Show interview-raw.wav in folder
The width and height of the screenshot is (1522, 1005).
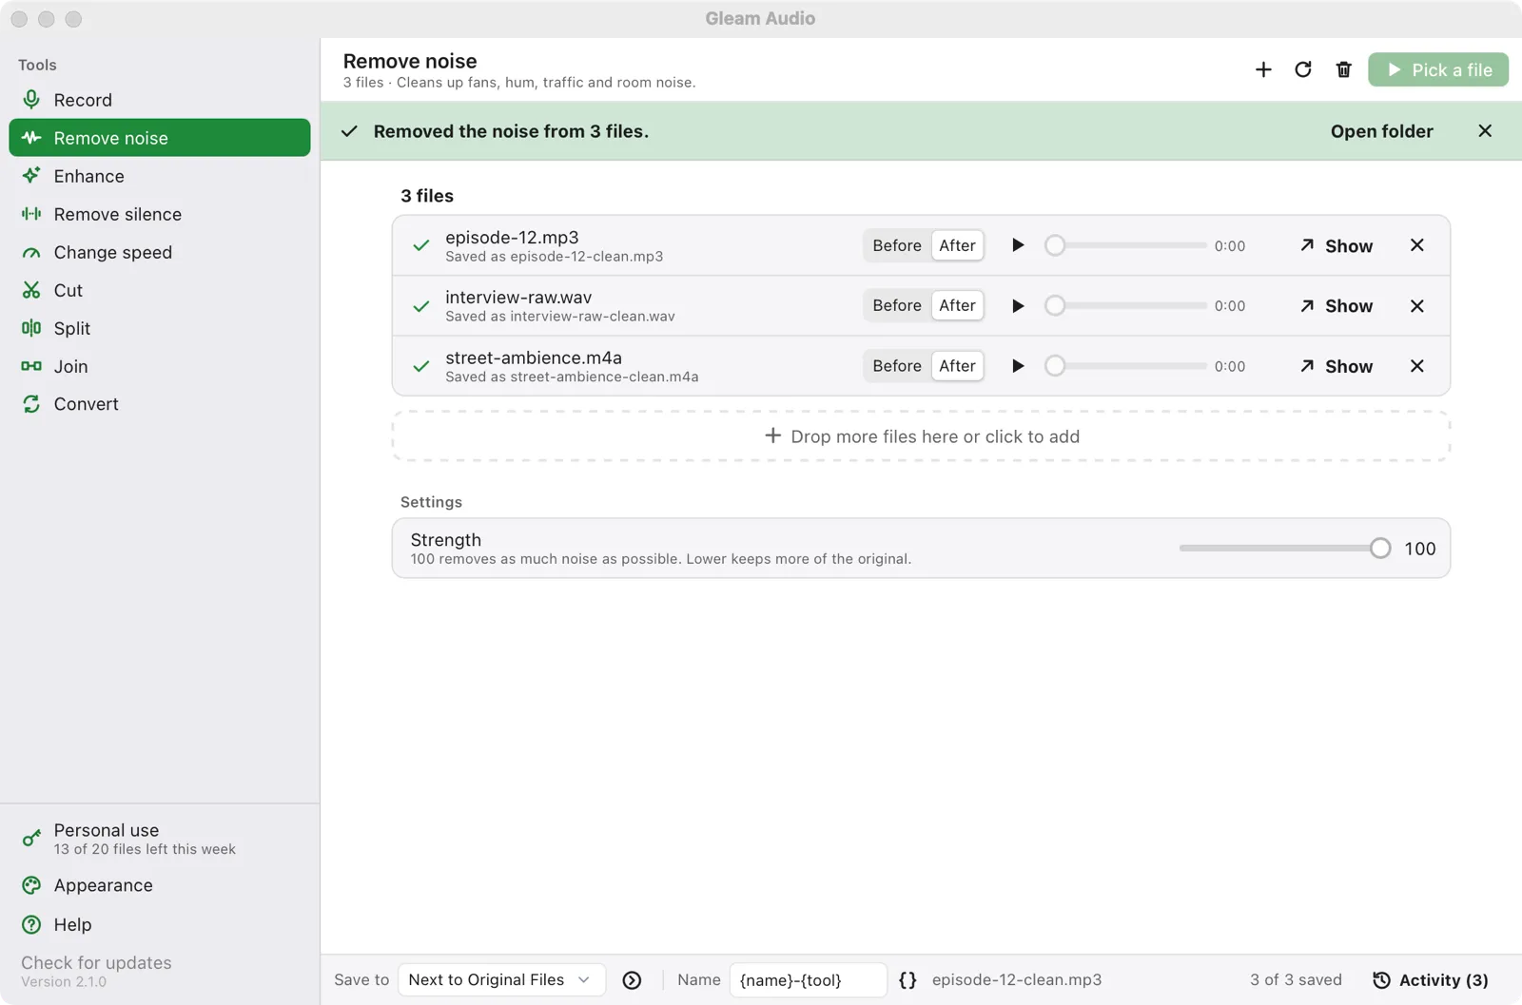click(x=1337, y=305)
